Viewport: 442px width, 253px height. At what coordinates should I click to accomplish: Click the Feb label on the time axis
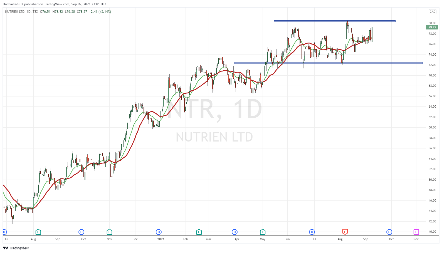(x=186, y=239)
